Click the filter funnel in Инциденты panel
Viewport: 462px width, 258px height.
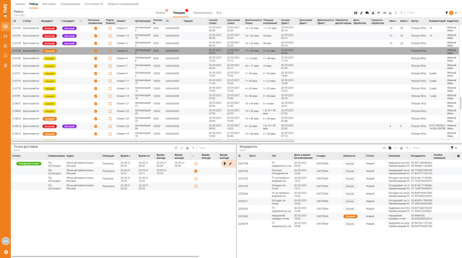tap(452, 148)
